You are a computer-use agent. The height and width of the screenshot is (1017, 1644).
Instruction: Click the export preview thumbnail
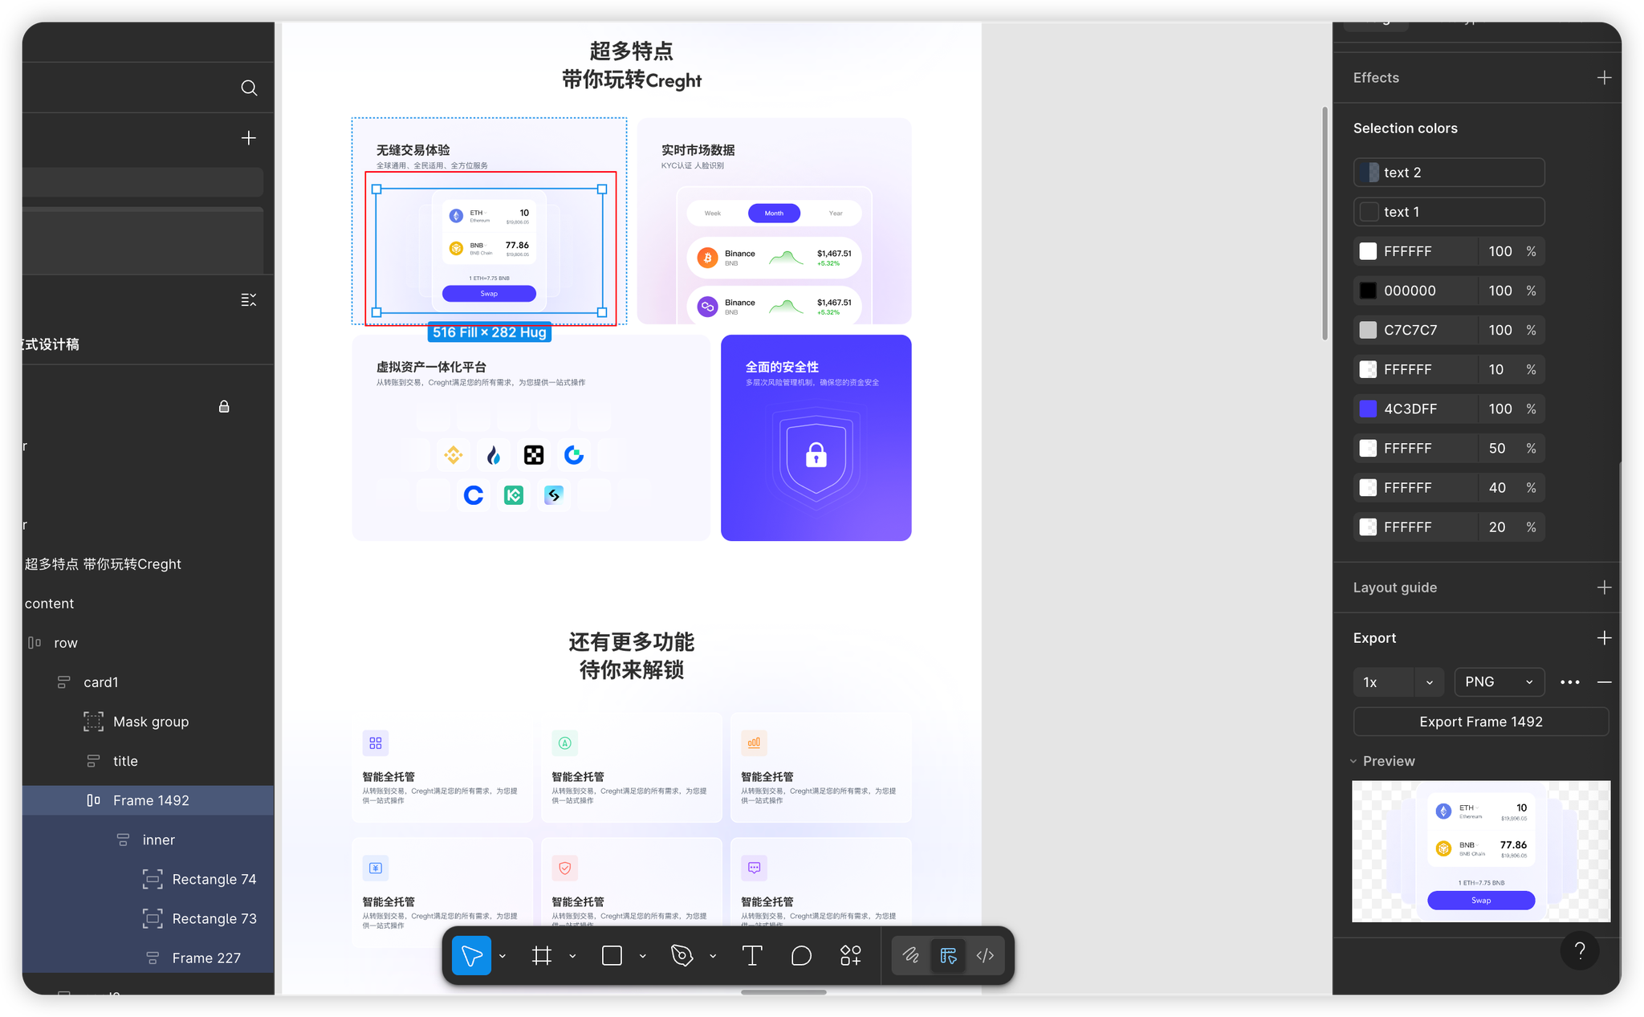(x=1481, y=851)
